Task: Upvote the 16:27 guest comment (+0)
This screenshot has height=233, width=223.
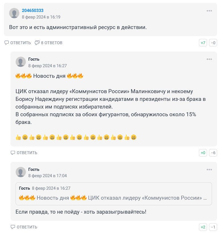Action: point(203,153)
